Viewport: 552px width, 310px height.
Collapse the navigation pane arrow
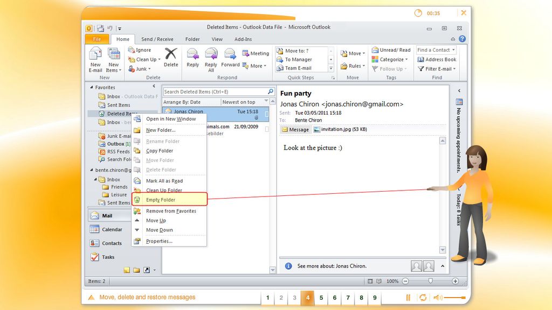tap(154, 86)
